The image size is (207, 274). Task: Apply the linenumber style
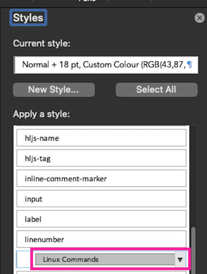point(102,239)
